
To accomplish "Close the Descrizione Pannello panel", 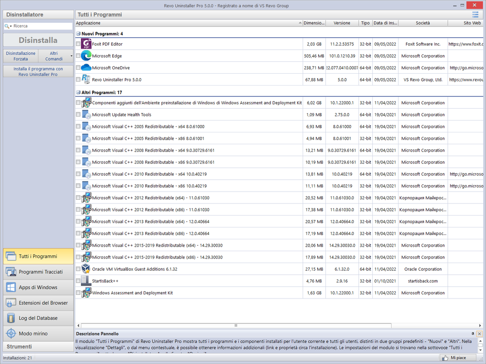I will point(479,334).
